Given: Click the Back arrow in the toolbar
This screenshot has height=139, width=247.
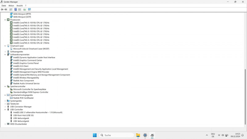Looking at the screenshot, I should (2, 10).
